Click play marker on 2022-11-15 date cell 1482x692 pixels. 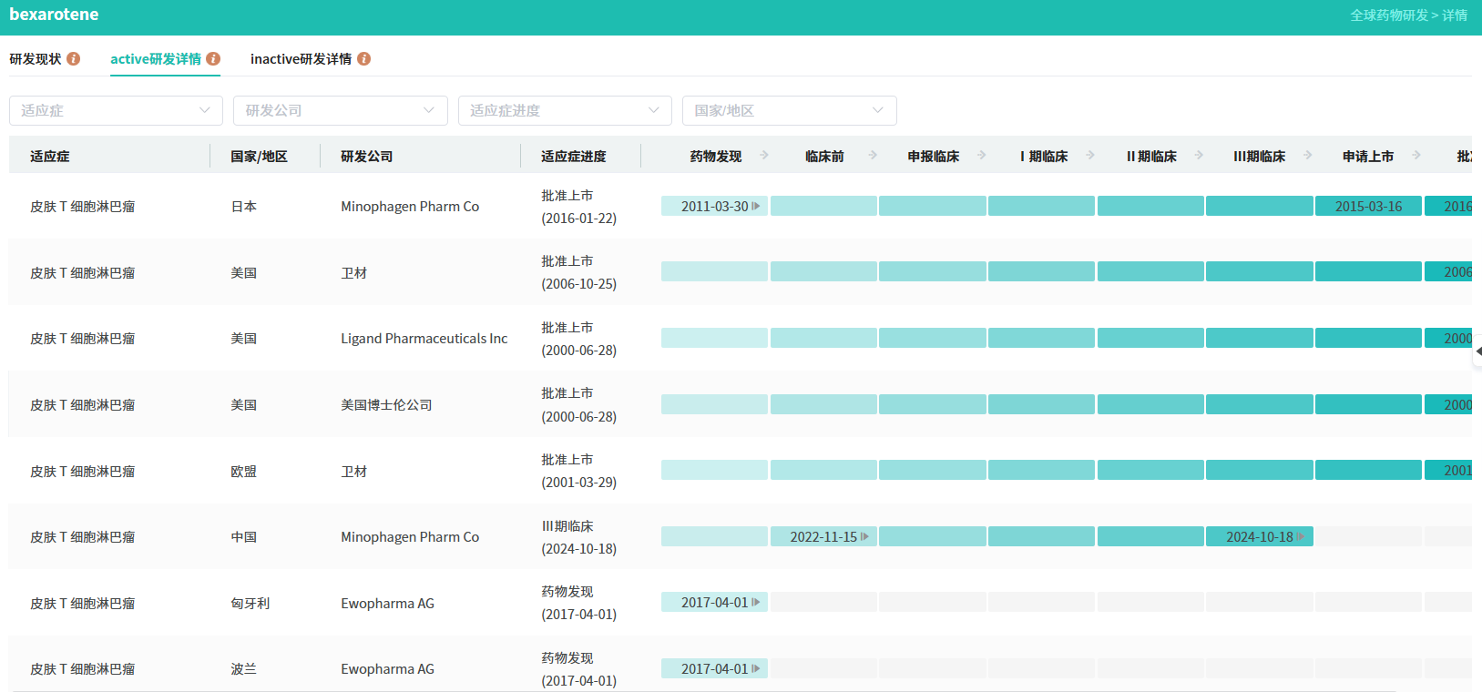[864, 537]
